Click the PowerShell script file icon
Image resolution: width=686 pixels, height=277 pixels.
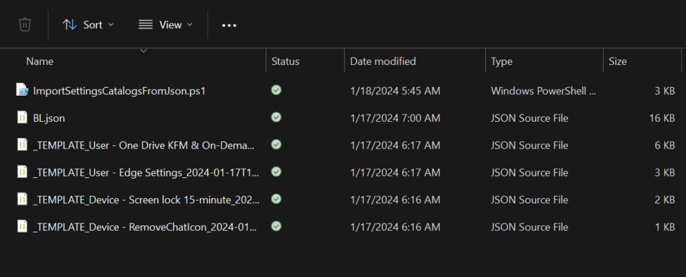coord(22,90)
